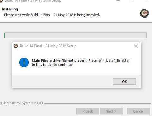Click the compass icon in dialog title bar

click(16, 46)
